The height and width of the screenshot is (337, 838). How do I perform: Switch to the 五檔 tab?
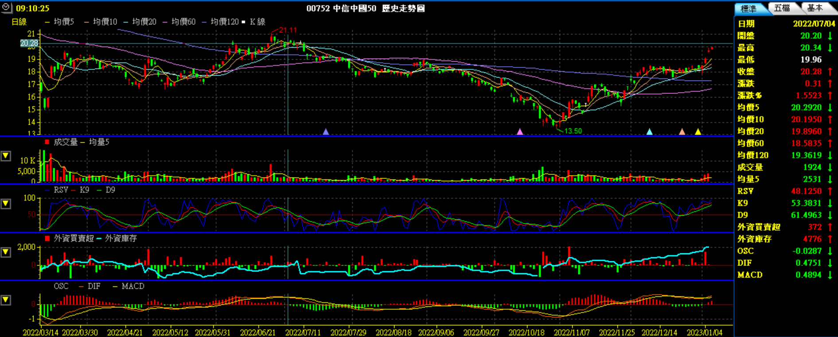point(782,8)
